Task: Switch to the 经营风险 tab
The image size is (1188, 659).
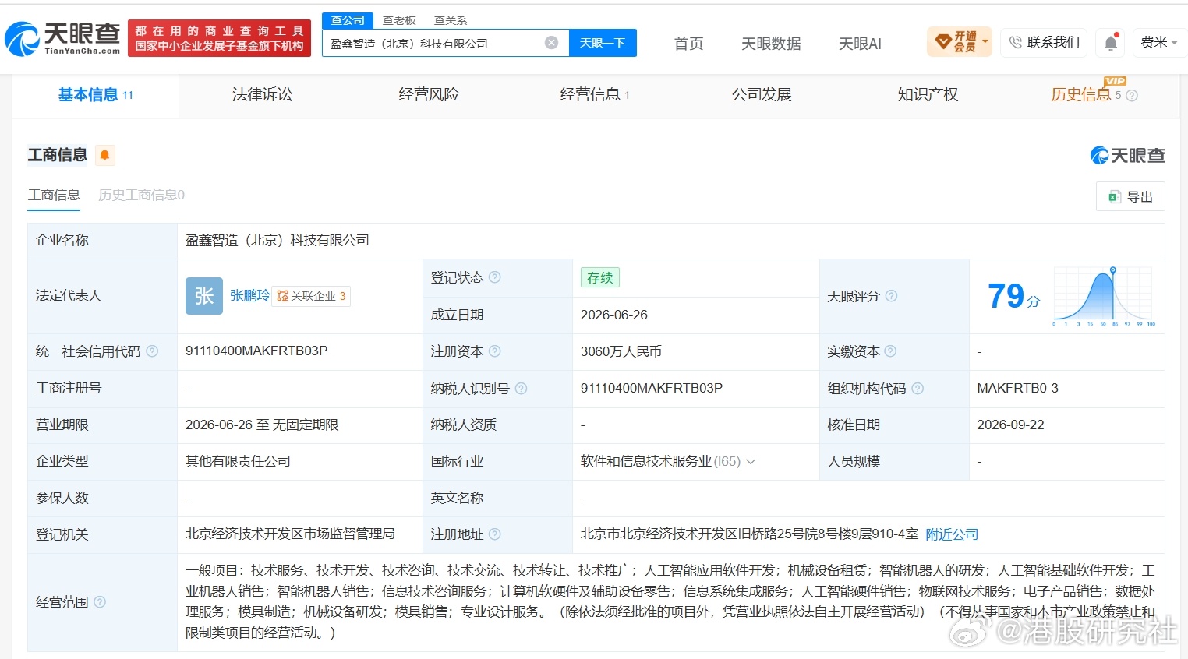Action: (x=429, y=95)
